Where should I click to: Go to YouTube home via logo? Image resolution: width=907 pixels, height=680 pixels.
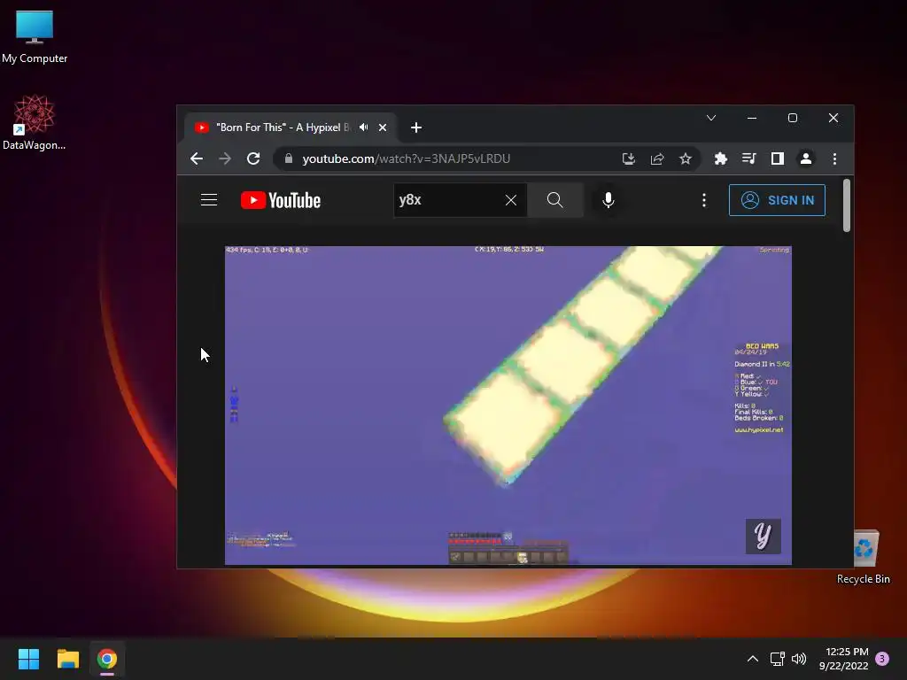[x=281, y=200]
